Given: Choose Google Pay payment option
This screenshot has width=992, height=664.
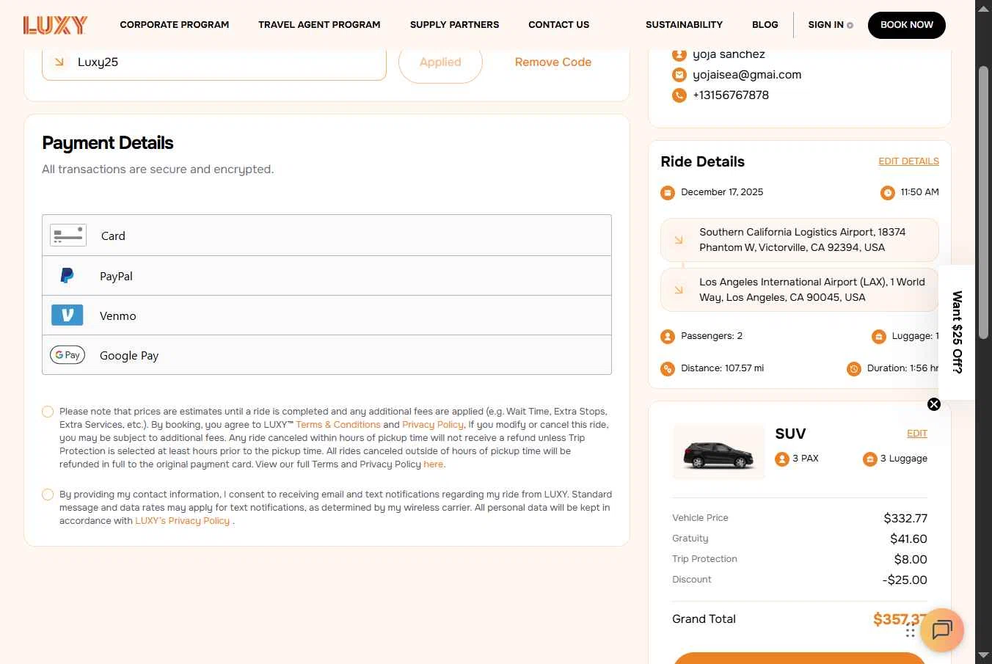Looking at the screenshot, I should (327, 355).
